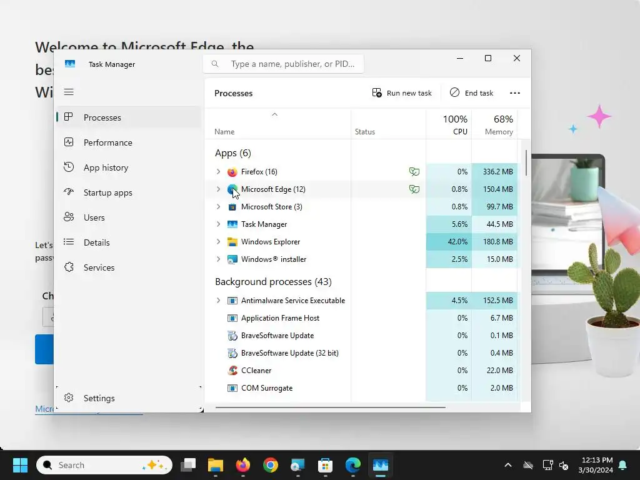Click the Apps (6) group header

click(233, 153)
